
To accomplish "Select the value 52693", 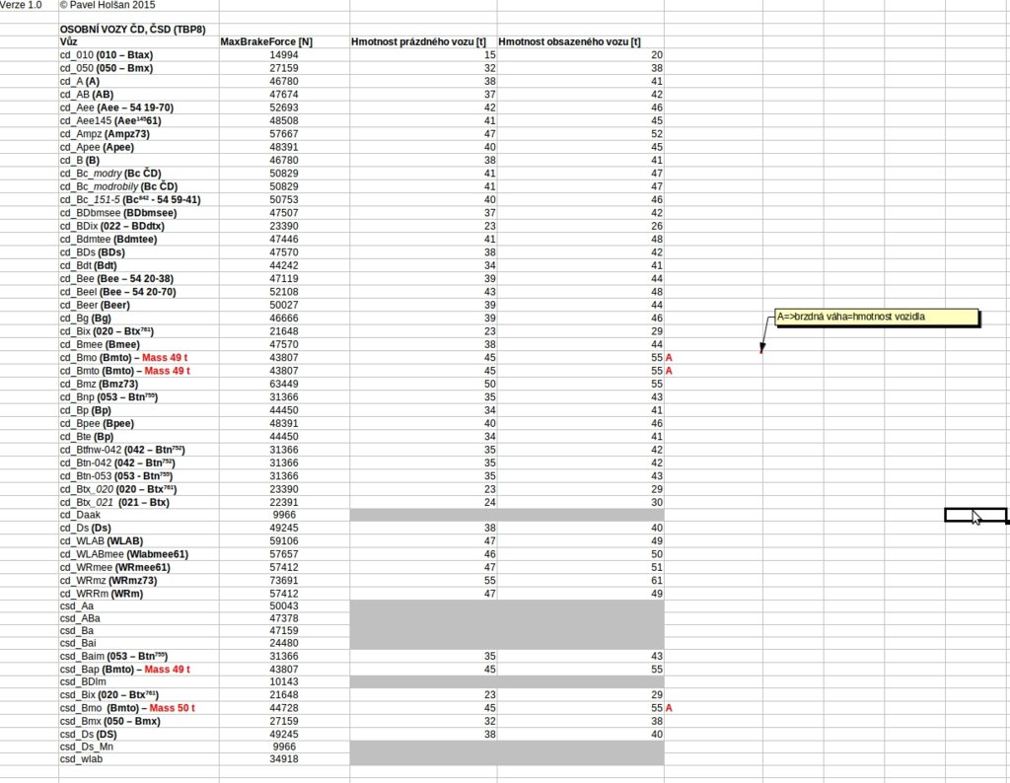I will (x=284, y=107).
